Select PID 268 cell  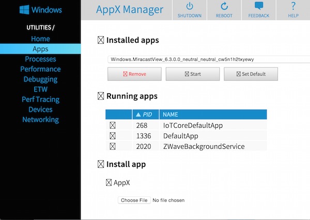click(x=146, y=125)
